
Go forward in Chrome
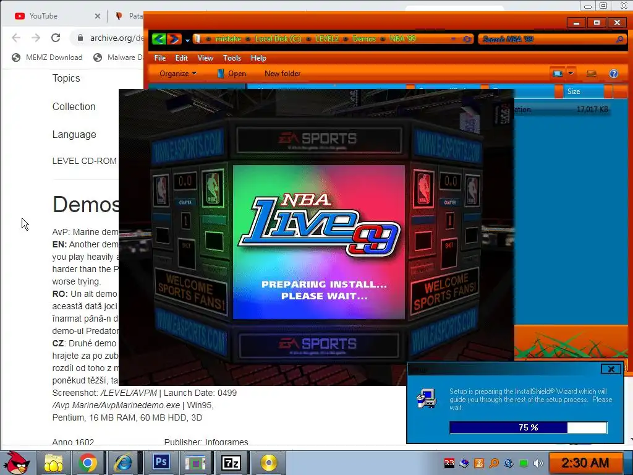point(36,38)
